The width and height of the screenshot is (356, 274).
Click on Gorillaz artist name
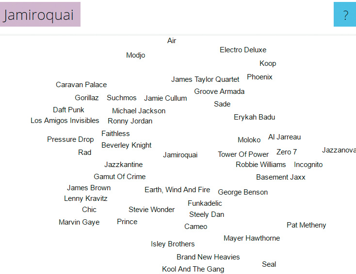click(x=87, y=98)
